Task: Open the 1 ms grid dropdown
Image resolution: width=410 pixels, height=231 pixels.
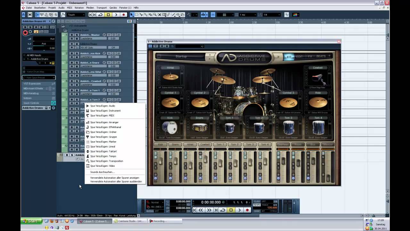Action: click(x=248, y=15)
